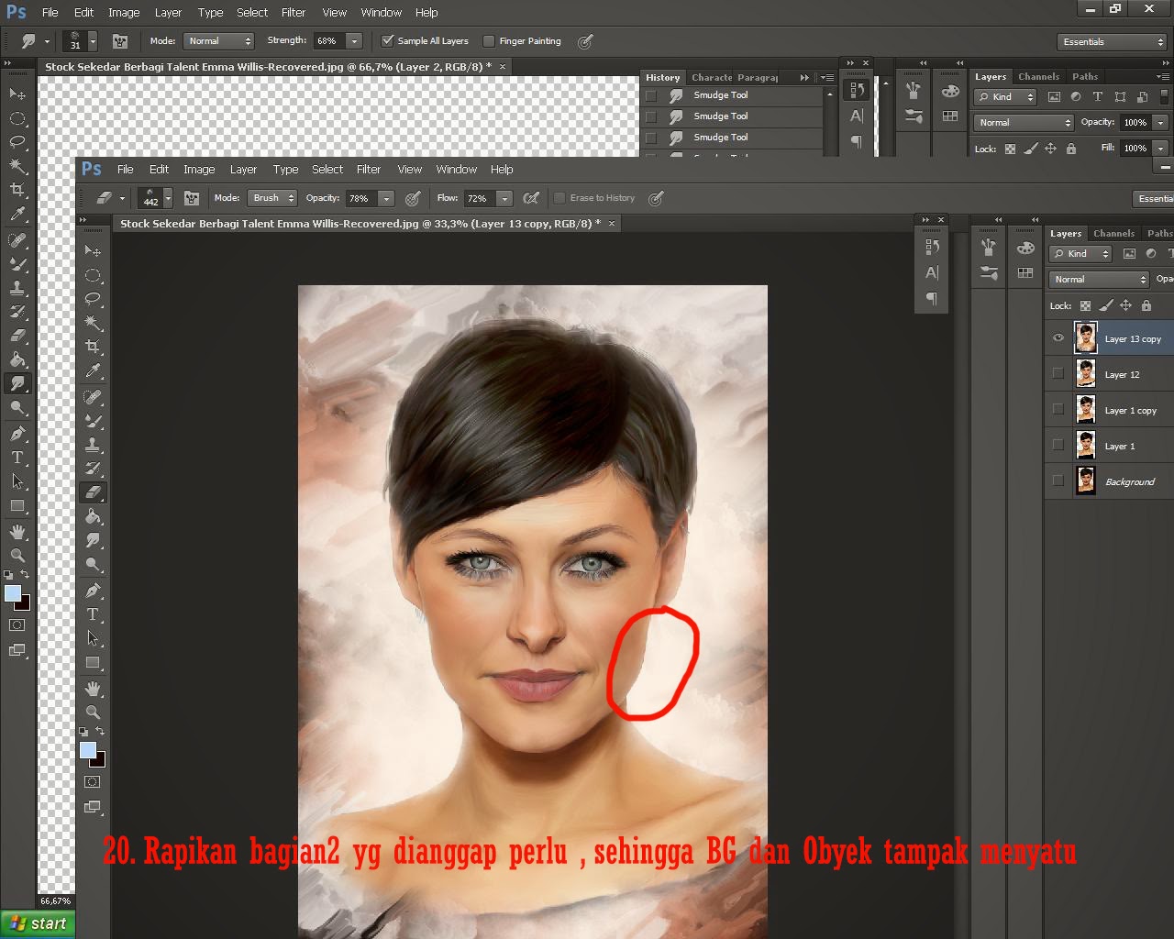This screenshot has width=1174, height=939.
Task: Click foreground color swatch in front window toolbar
Action: (87, 750)
